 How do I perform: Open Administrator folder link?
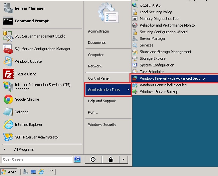tap(99, 31)
